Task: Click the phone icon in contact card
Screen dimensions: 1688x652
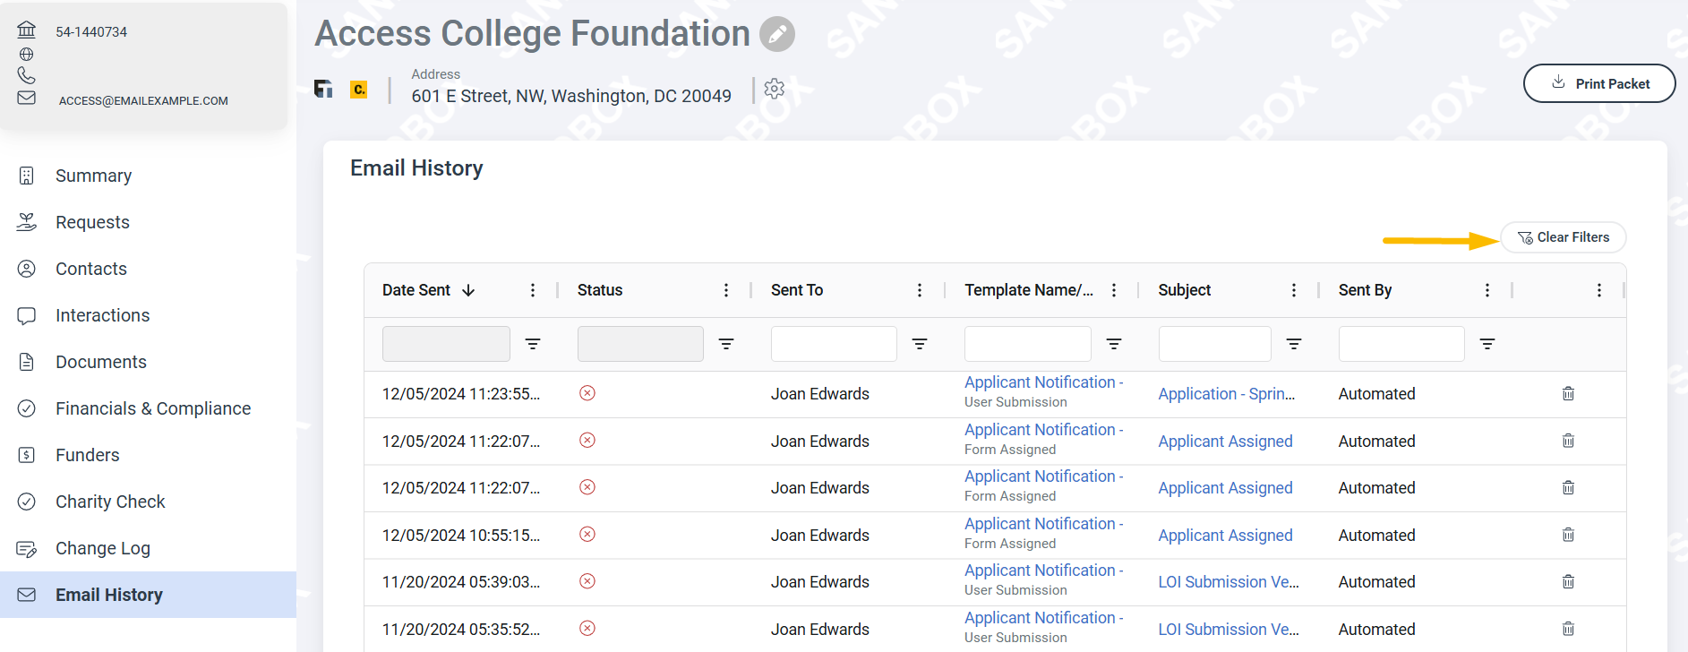Action: point(27,75)
